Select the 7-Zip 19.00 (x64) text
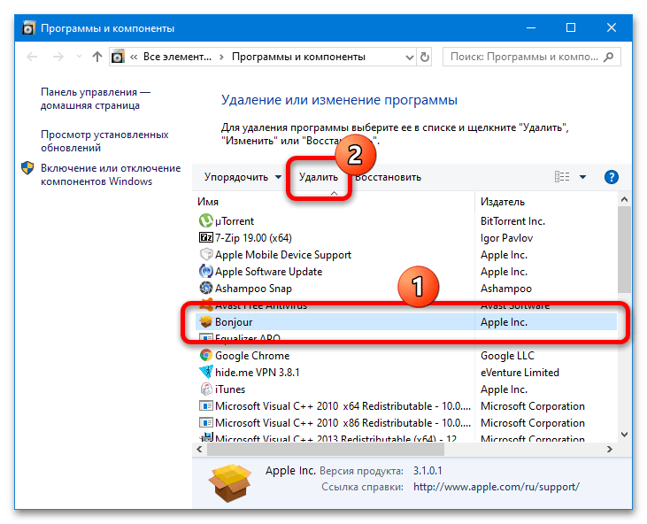 (x=253, y=237)
